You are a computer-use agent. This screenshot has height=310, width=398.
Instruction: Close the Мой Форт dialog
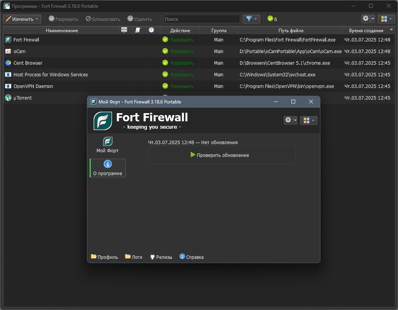point(311,102)
